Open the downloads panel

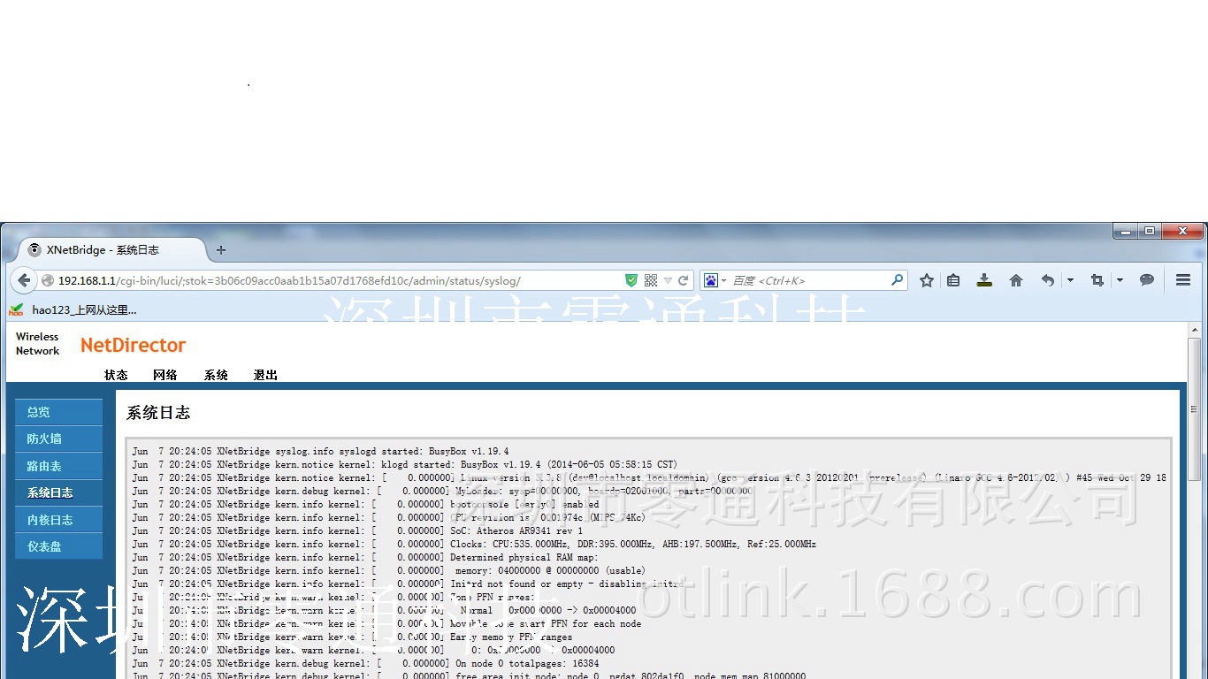[x=984, y=280]
